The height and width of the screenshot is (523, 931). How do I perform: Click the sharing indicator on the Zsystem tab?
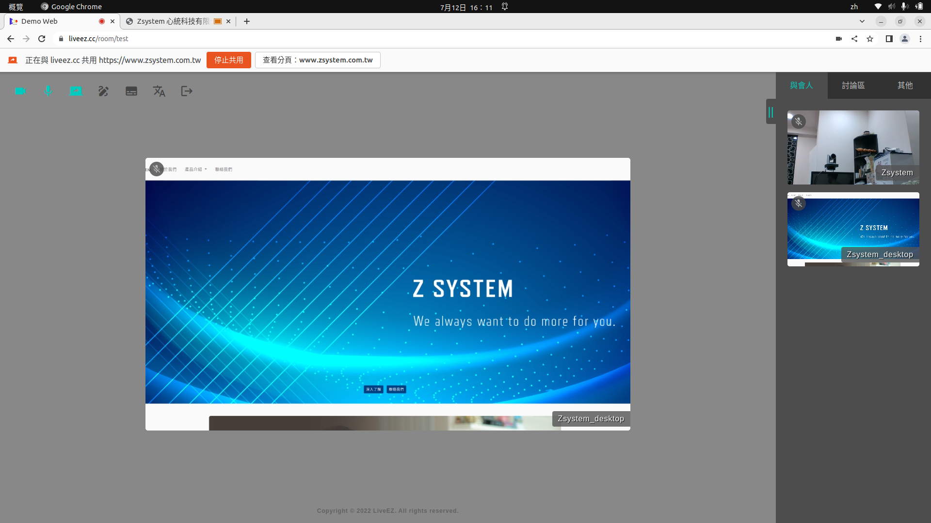point(218,21)
